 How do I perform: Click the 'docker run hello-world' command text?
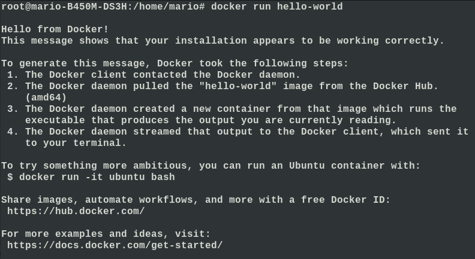[x=277, y=7]
